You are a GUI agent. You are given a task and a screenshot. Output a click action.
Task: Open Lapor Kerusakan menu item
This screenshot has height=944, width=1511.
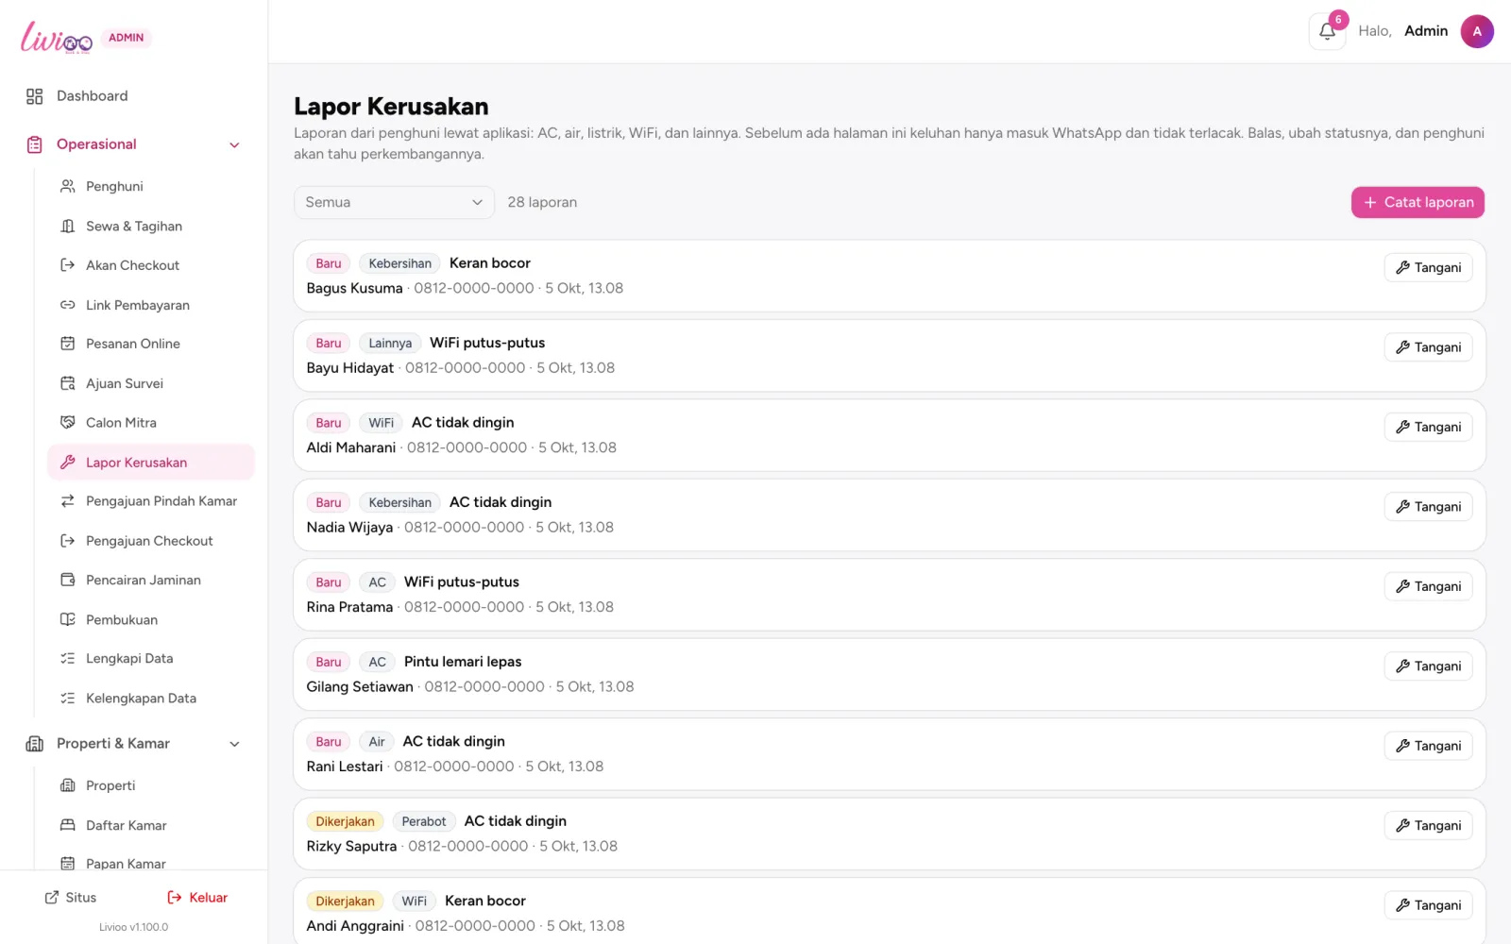(x=151, y=463)
